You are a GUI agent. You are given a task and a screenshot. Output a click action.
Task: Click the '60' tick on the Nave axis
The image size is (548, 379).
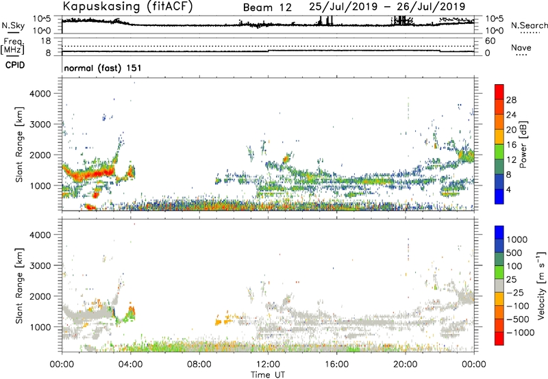(x=490, y=41)
